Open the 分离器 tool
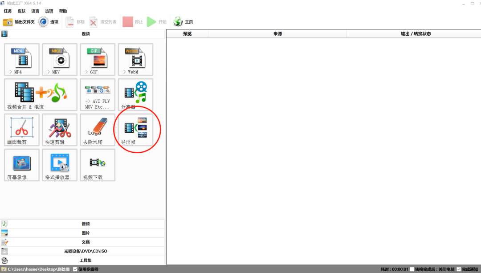Image resolution: width=481 pixels, height=273 pixels. tap(135, 94)
